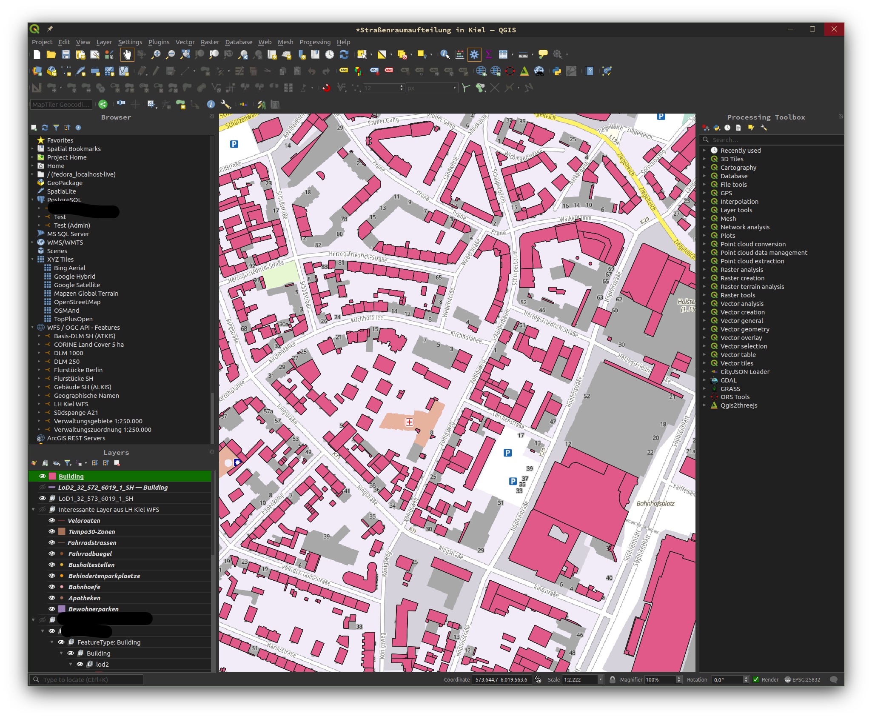Click the Building layer color swatch

click(52, 476)
